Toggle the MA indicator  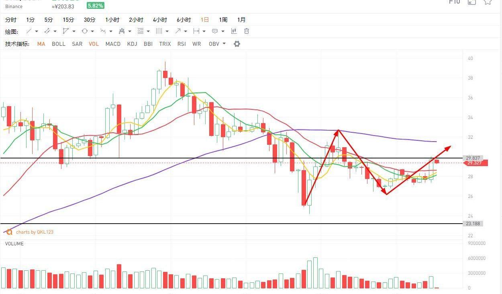pos(41,44)
